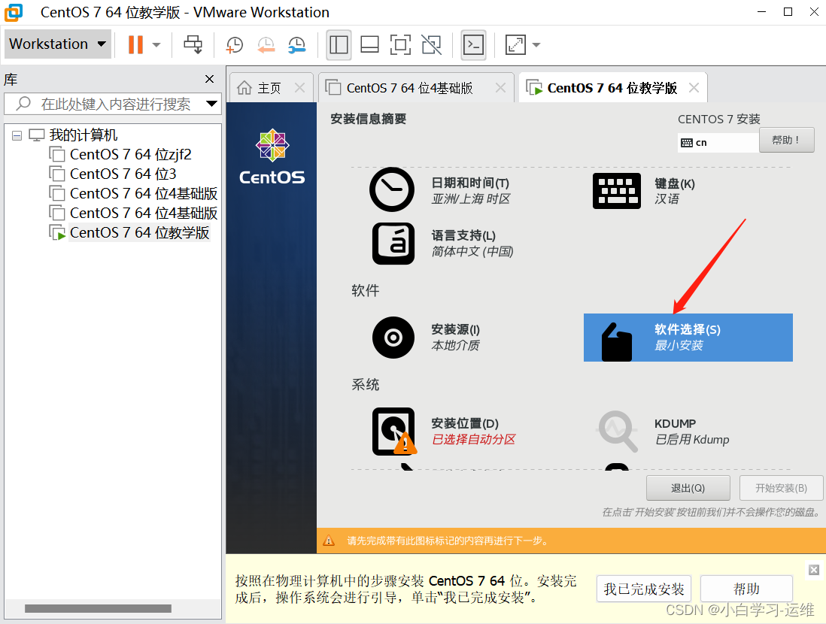826x624 pixels.
Task: Close the CentOS 7 64 位教学版 tab
Action: (x=694, y=87)
